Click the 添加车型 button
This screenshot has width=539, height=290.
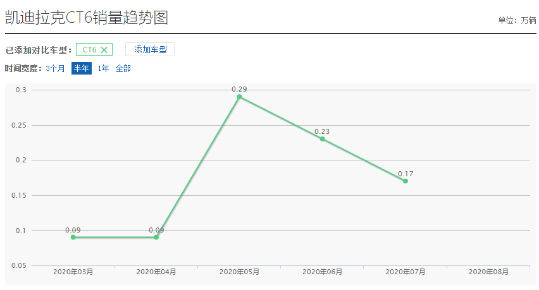point(150,49)
